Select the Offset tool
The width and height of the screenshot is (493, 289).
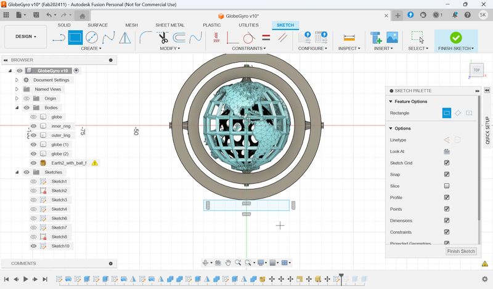click(179, 38)
